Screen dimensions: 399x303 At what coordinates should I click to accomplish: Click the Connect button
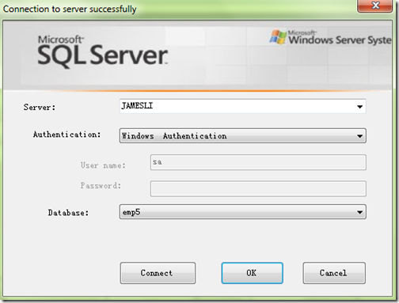pos(158,273)
